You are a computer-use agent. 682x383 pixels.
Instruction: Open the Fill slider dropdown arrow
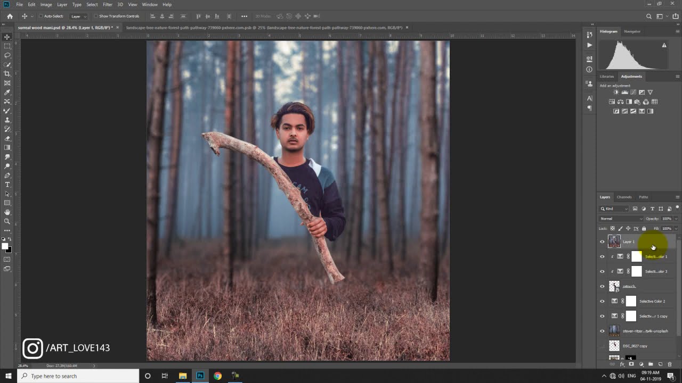tap(676, 229)
